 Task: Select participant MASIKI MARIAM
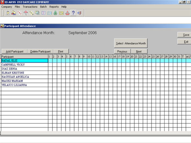click(25, 81)
